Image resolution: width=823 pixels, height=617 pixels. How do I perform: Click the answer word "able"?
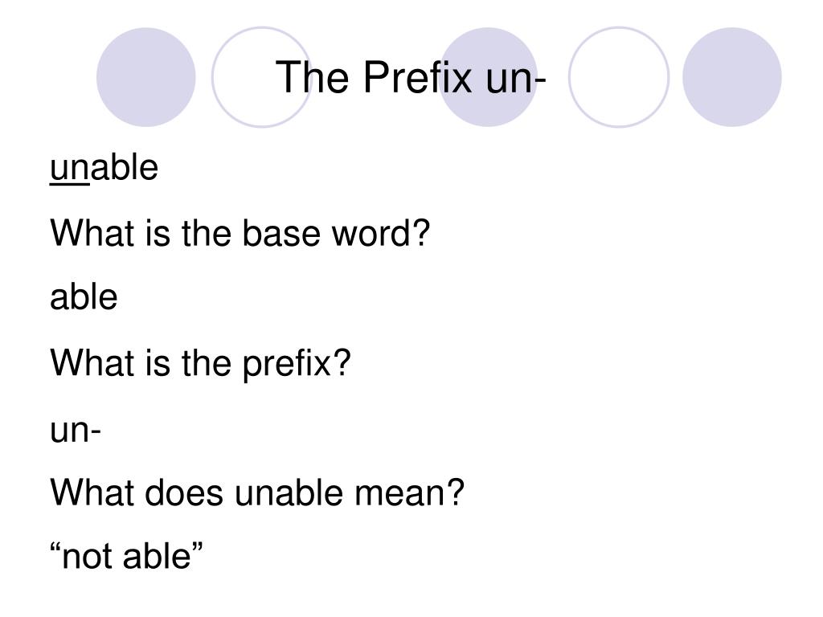84,297
